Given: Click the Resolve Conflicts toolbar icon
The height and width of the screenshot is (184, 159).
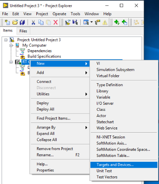Looking at the screenshot, I should [x=97, y=22].
